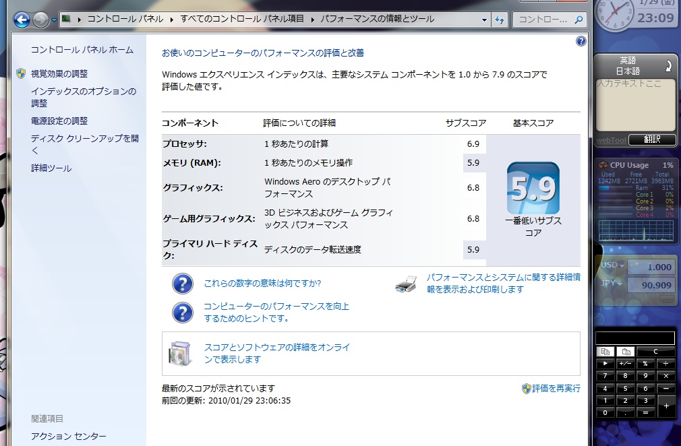
Task: Open ディスク クリーンアップを開く link
Action: 85,144
